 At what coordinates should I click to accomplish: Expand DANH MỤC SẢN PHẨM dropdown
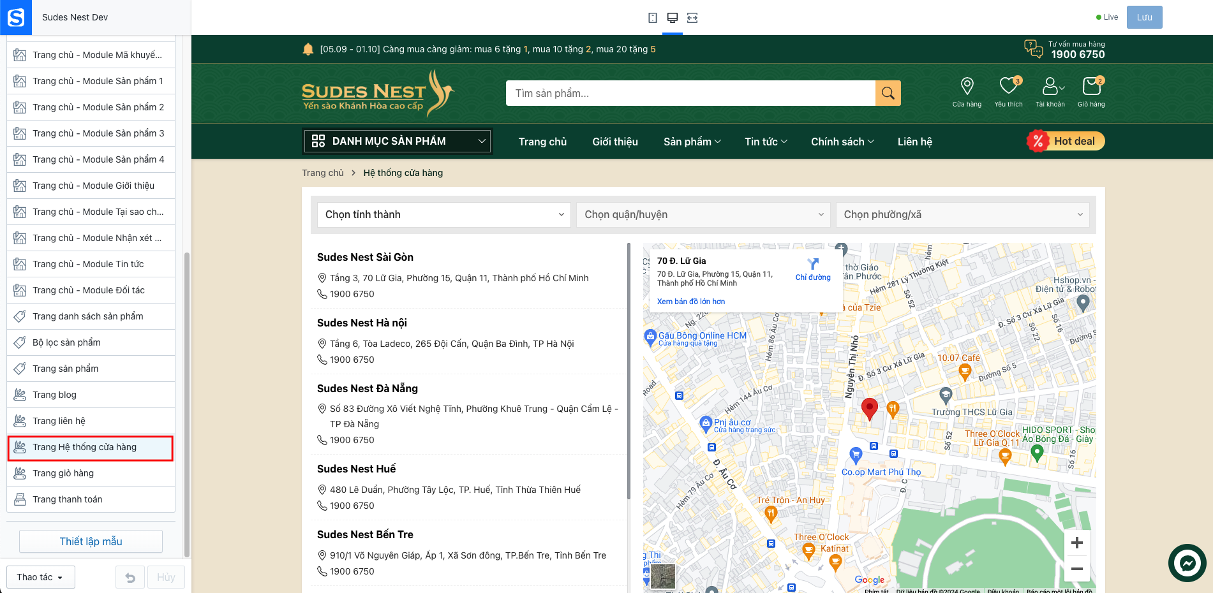pyautogui.click(x=397, y=141)
